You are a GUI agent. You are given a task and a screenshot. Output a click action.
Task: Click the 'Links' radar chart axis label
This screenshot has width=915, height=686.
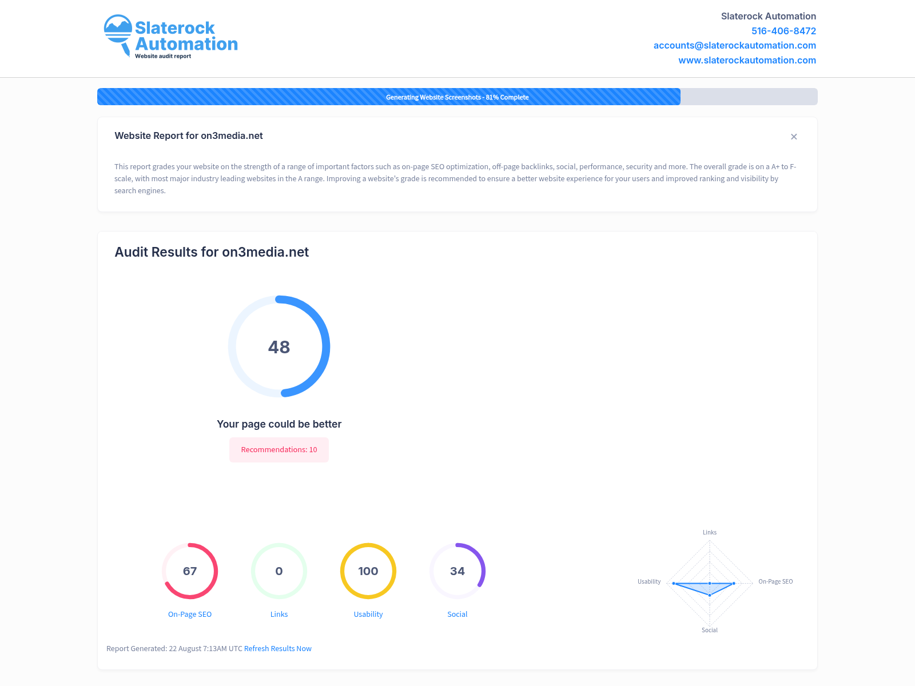click(710, 532)
